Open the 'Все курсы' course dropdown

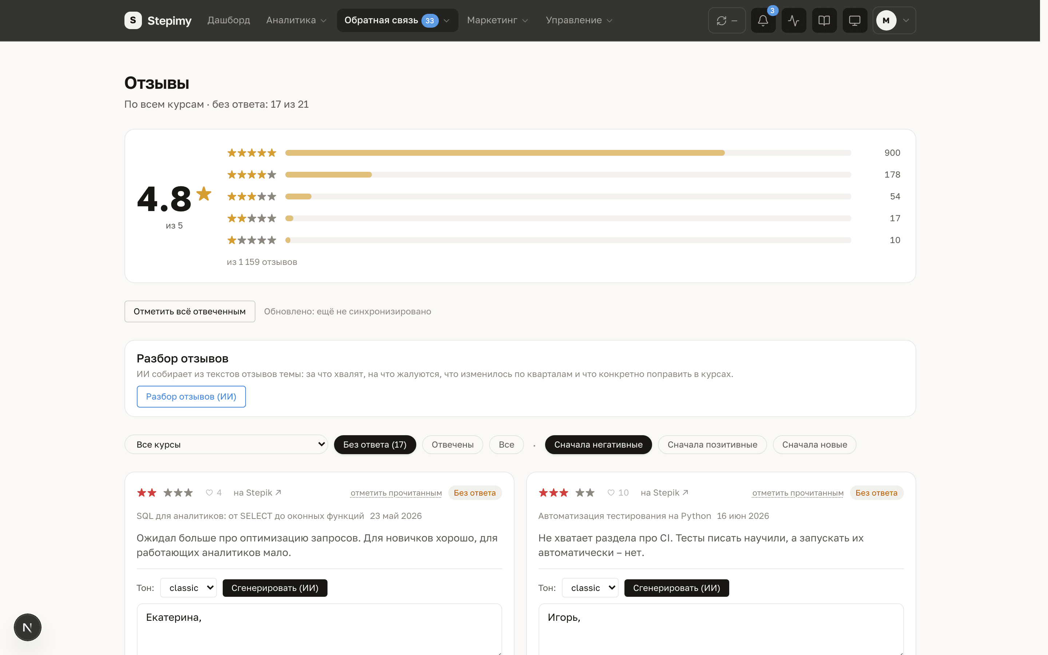click(x=226, y=444)
